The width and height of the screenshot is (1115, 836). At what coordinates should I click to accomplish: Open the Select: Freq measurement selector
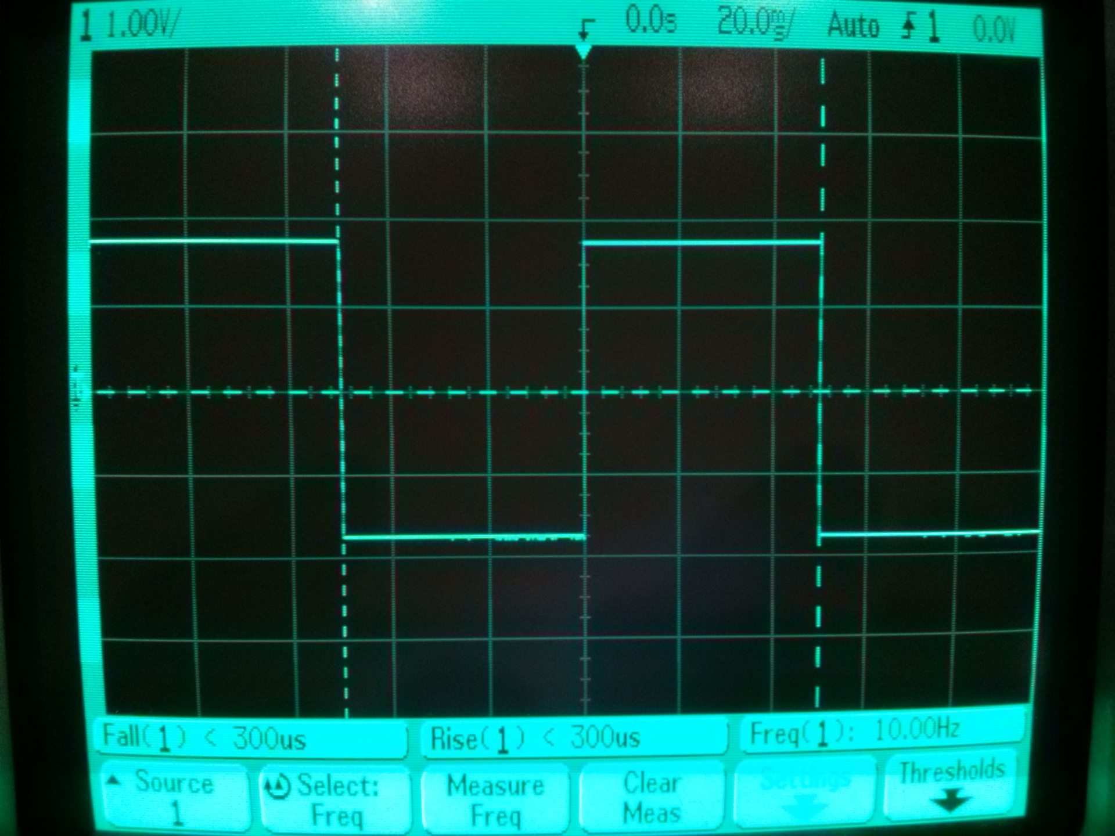tap(336, 799)
